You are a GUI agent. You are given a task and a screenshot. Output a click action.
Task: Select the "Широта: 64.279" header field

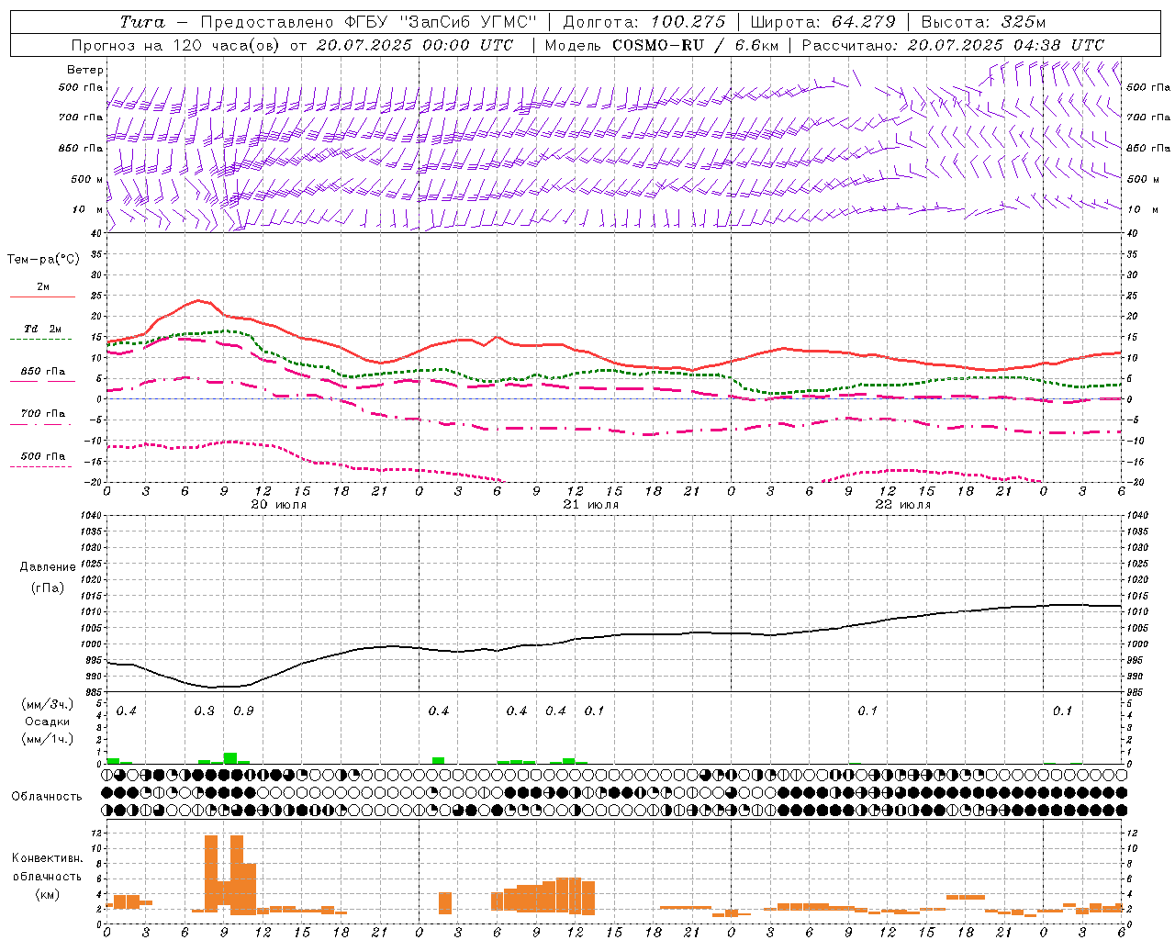click(822, 22)
